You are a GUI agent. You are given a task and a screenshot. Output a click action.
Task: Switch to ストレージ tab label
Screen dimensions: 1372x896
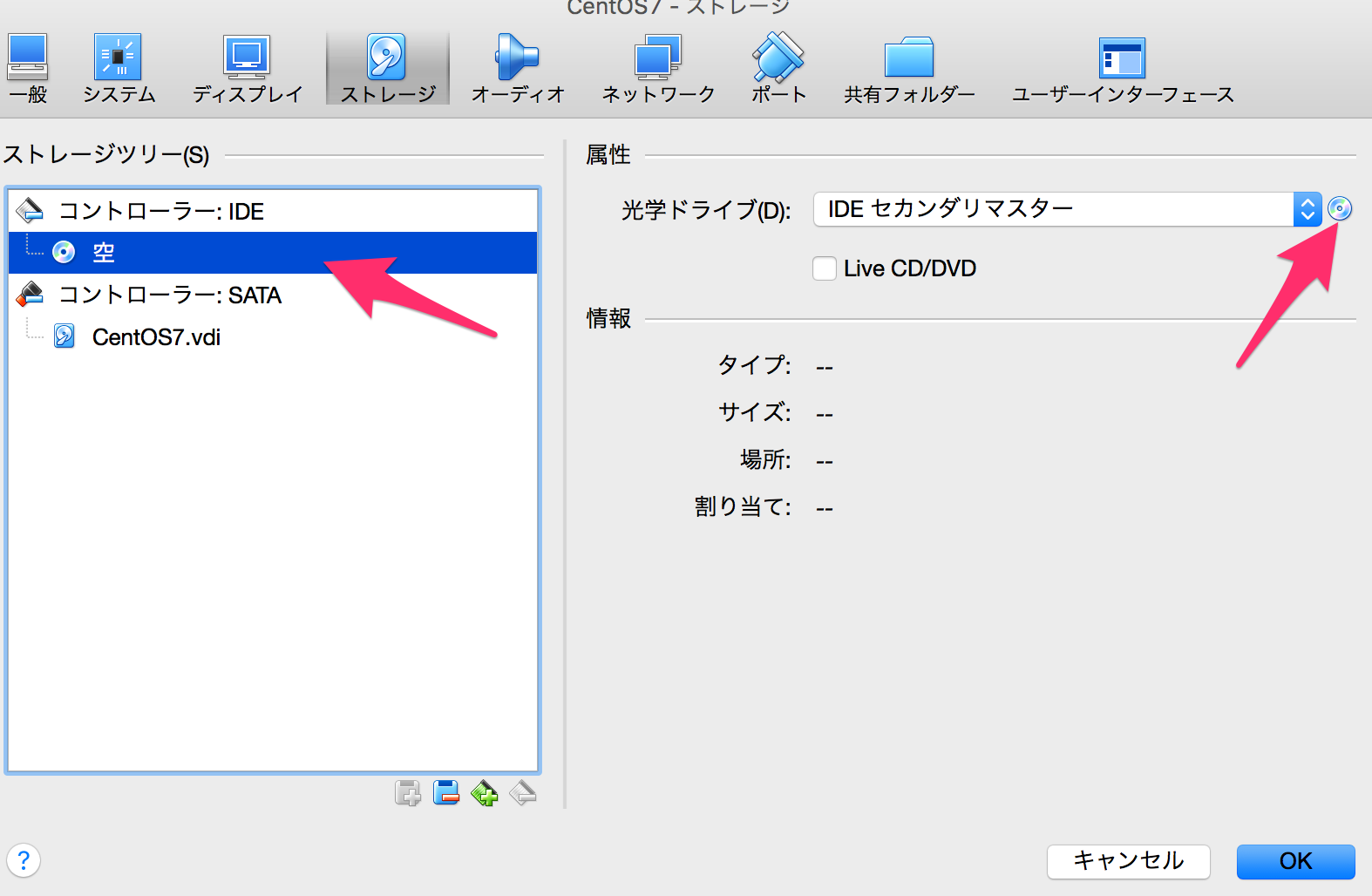(x=388, y=94)
